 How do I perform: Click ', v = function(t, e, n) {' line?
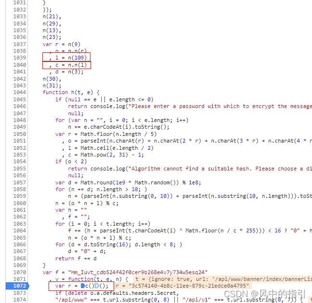[89, 279]
